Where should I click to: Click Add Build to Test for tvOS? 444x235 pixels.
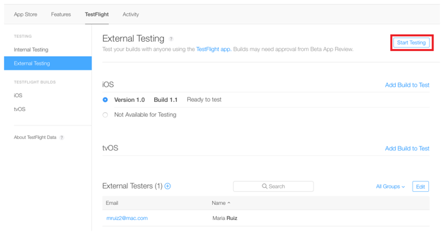pyautogui.click(x=407, y=148)
